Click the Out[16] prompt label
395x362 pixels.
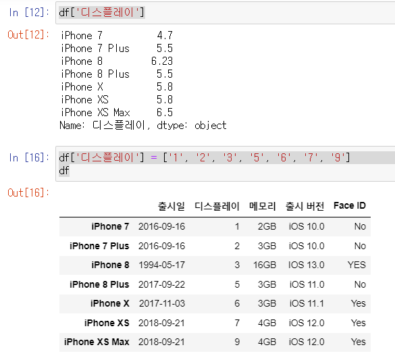28,192
